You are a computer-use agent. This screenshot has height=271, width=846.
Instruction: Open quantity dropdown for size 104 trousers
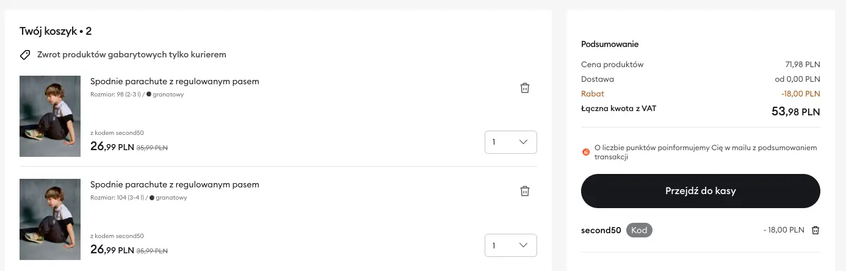click(510, 245)
